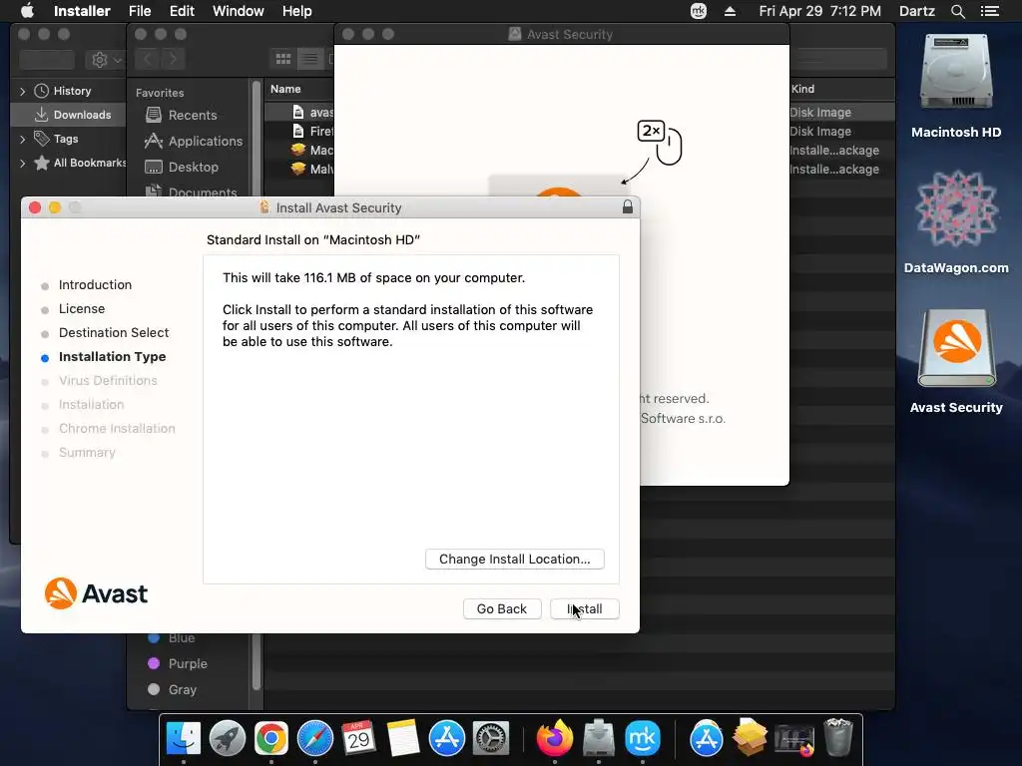
Task: Open the Help menu
Action: (x=296, y=11)
